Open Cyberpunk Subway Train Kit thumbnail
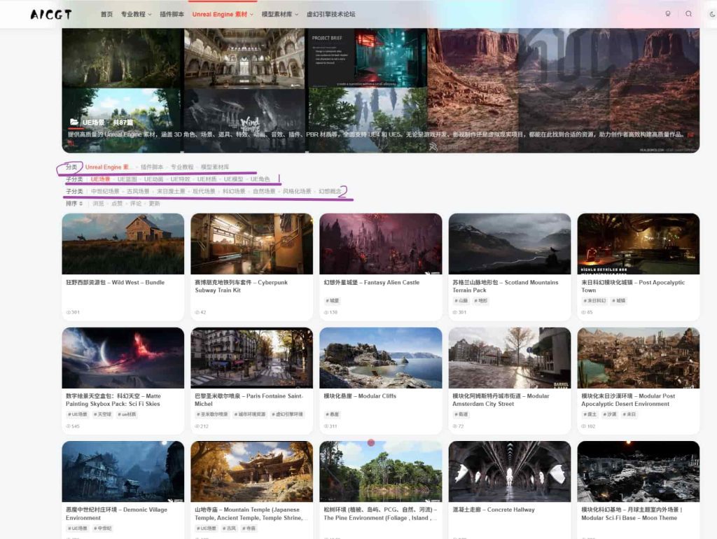 tap(252, 244)
